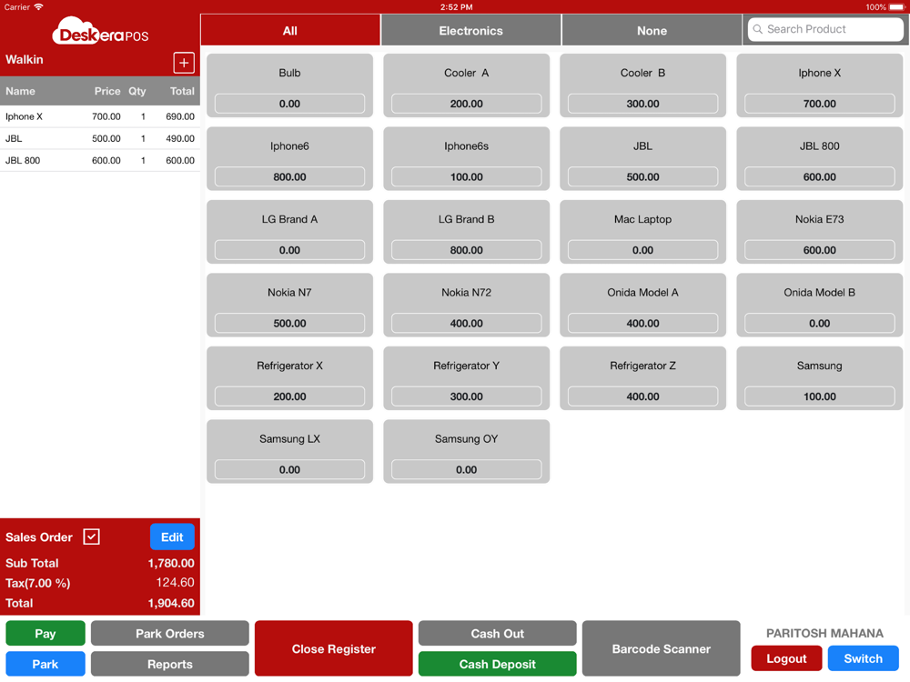Viewport: 910px width, 682px height.
Task: Select the JBL 490.00 cart row
Action: coord(100,138)
